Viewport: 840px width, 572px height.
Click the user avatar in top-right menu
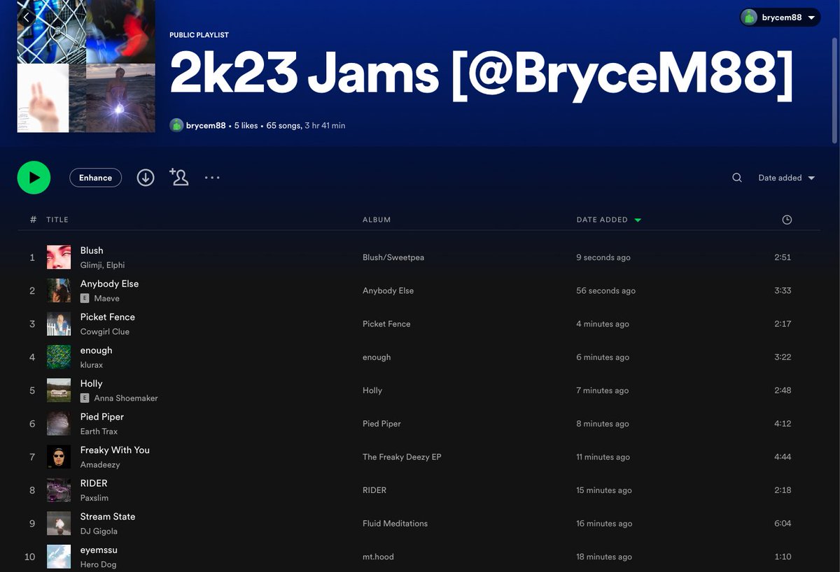pos(749,17)
